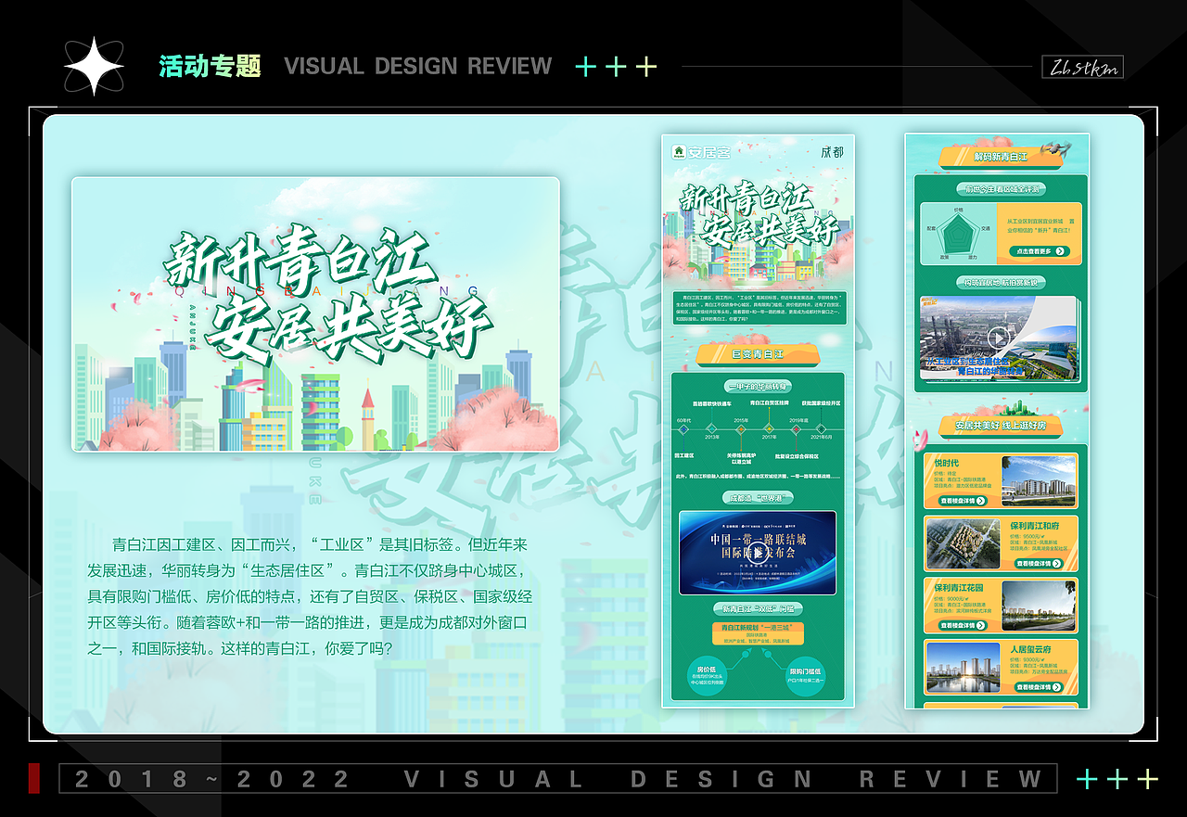Click the Anjuke house logo icon
This screenshot has height=817, width=1187.
click(679, 151)
